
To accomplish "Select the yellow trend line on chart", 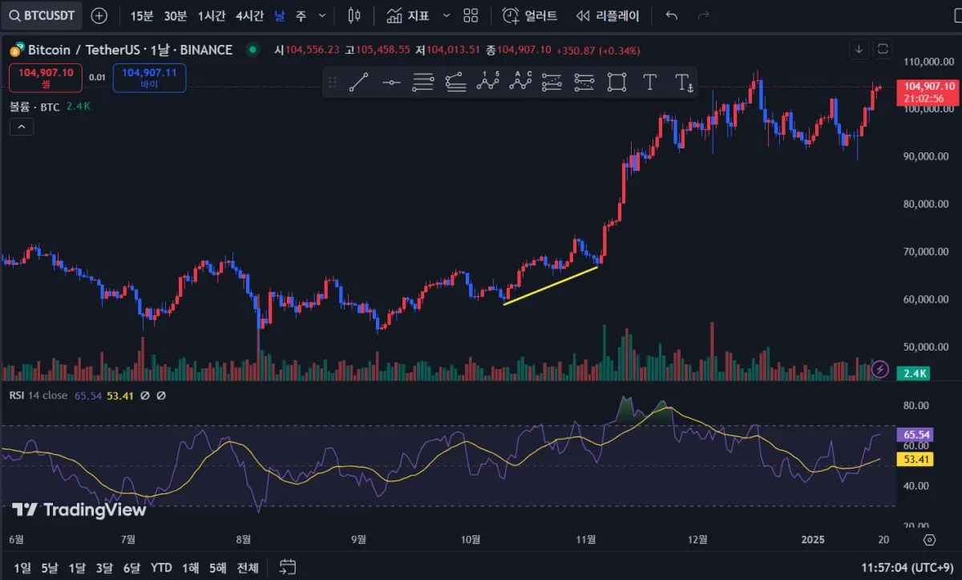I will pyautogui.click(x=551, y=285).
